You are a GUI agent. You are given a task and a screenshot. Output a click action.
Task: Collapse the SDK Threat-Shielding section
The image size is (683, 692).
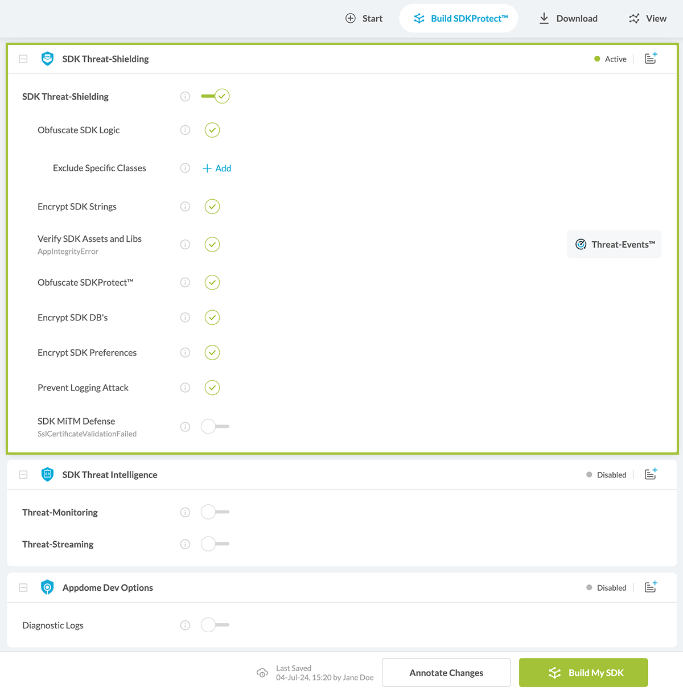coord(23,59)
